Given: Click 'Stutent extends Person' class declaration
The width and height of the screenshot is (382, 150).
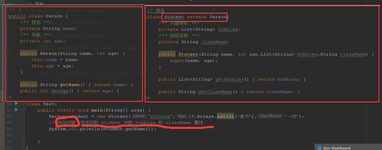Looking at the screenshot, I should pos(195,17).
